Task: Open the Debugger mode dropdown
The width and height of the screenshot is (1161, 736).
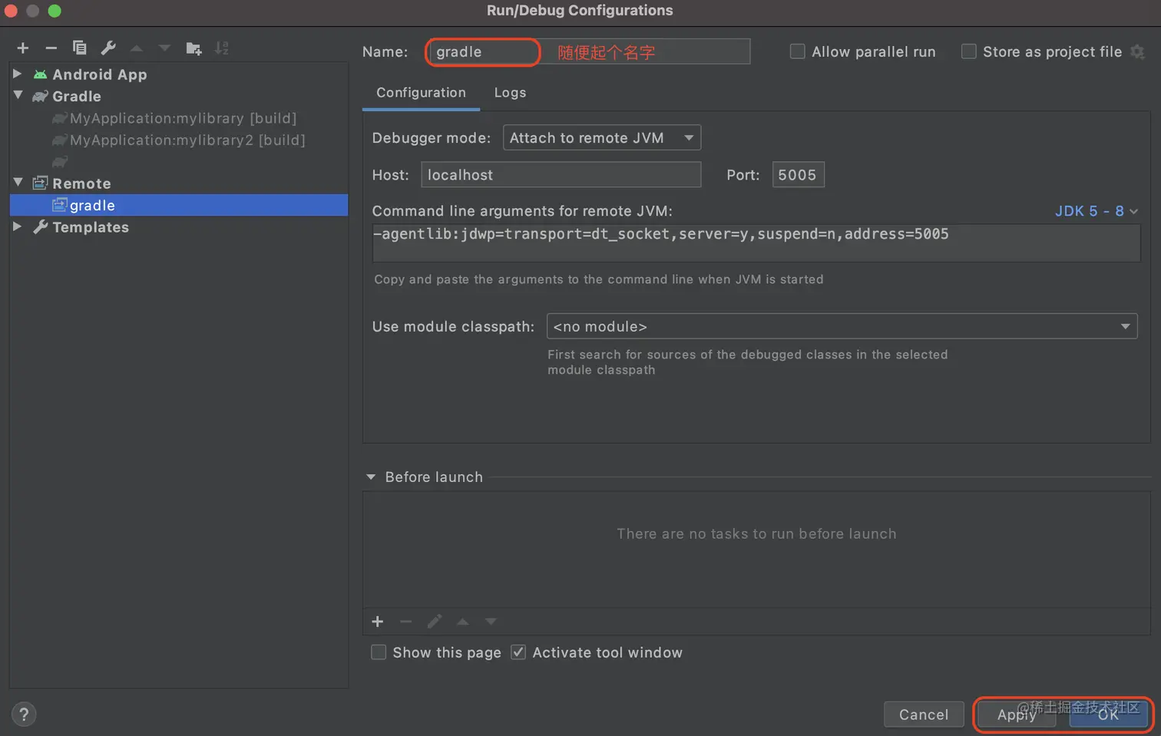Action: [x=602, y=138]
